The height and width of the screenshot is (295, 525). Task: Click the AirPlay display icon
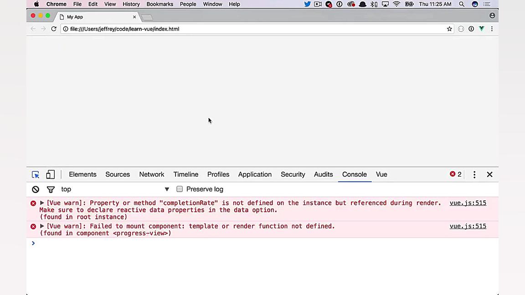point(386,5)
